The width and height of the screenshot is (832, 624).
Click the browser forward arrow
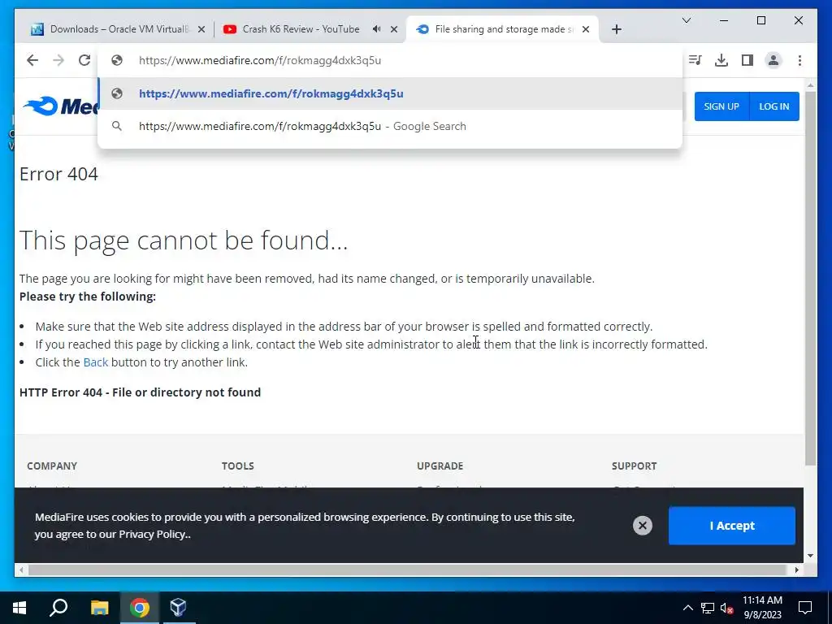58,60
